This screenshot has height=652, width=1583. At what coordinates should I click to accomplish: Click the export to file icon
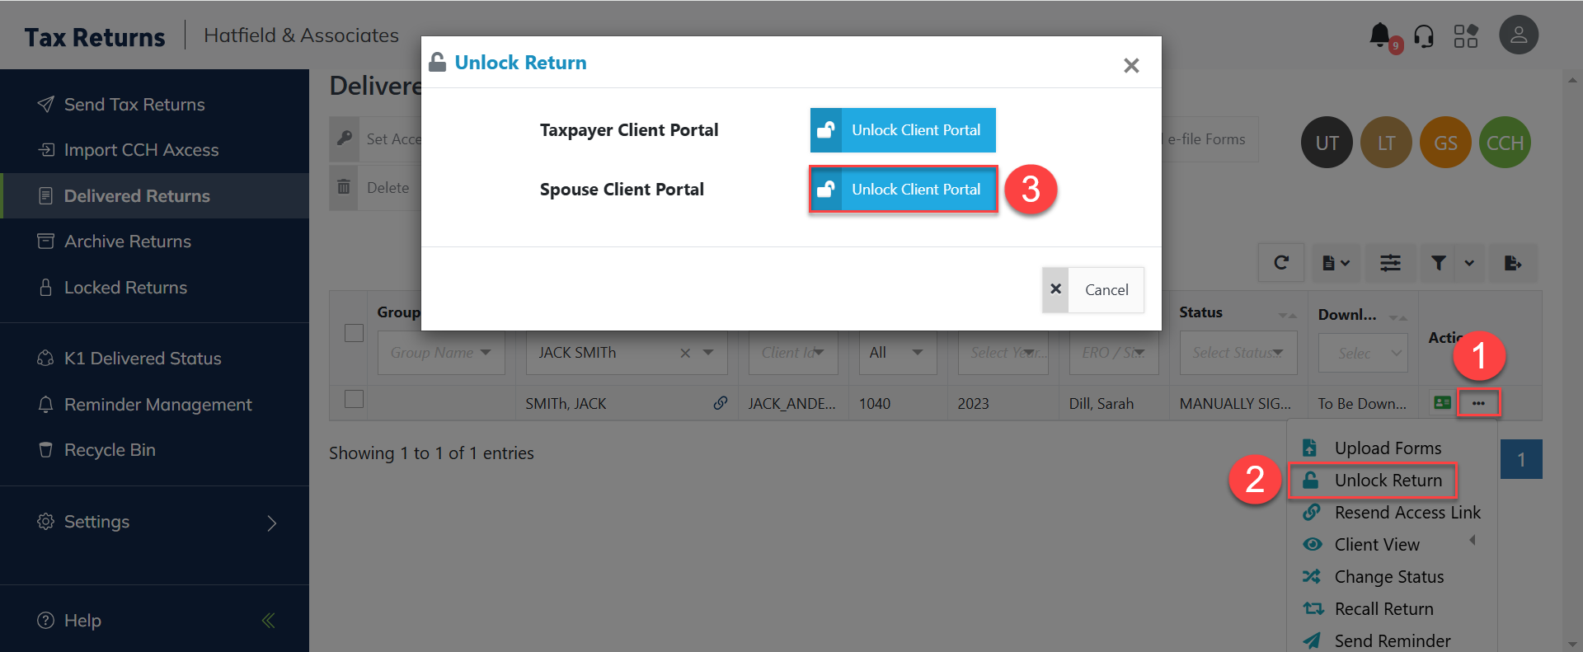[1512, 263]
